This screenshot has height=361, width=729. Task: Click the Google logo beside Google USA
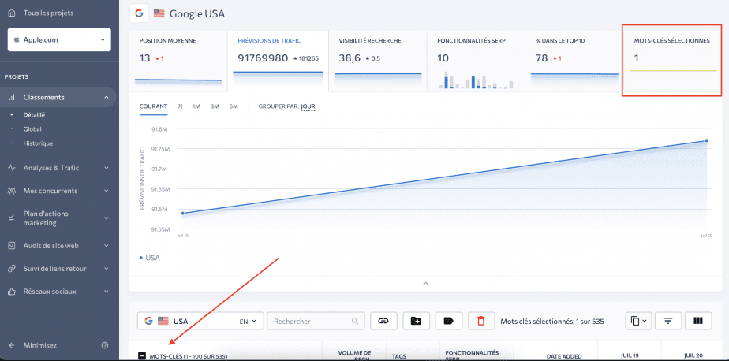coord(139,13)
